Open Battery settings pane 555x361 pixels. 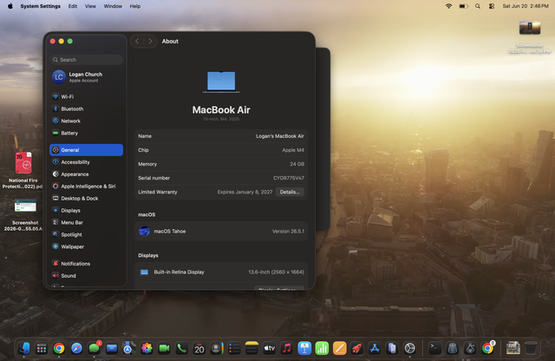coord(87,133)
